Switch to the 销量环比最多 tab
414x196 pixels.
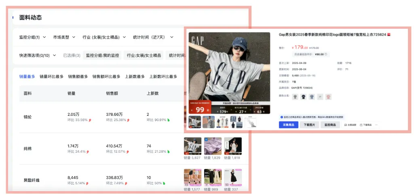click(51, 77)
